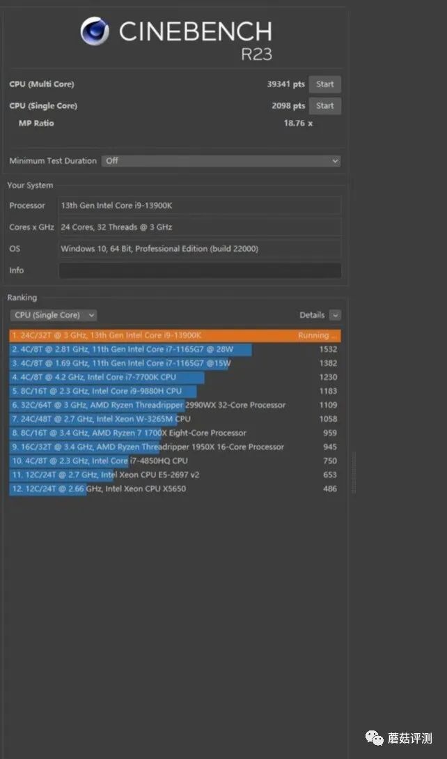
Task: Select ranking row i7-1165G7 @15W
Action: [175, 364]
